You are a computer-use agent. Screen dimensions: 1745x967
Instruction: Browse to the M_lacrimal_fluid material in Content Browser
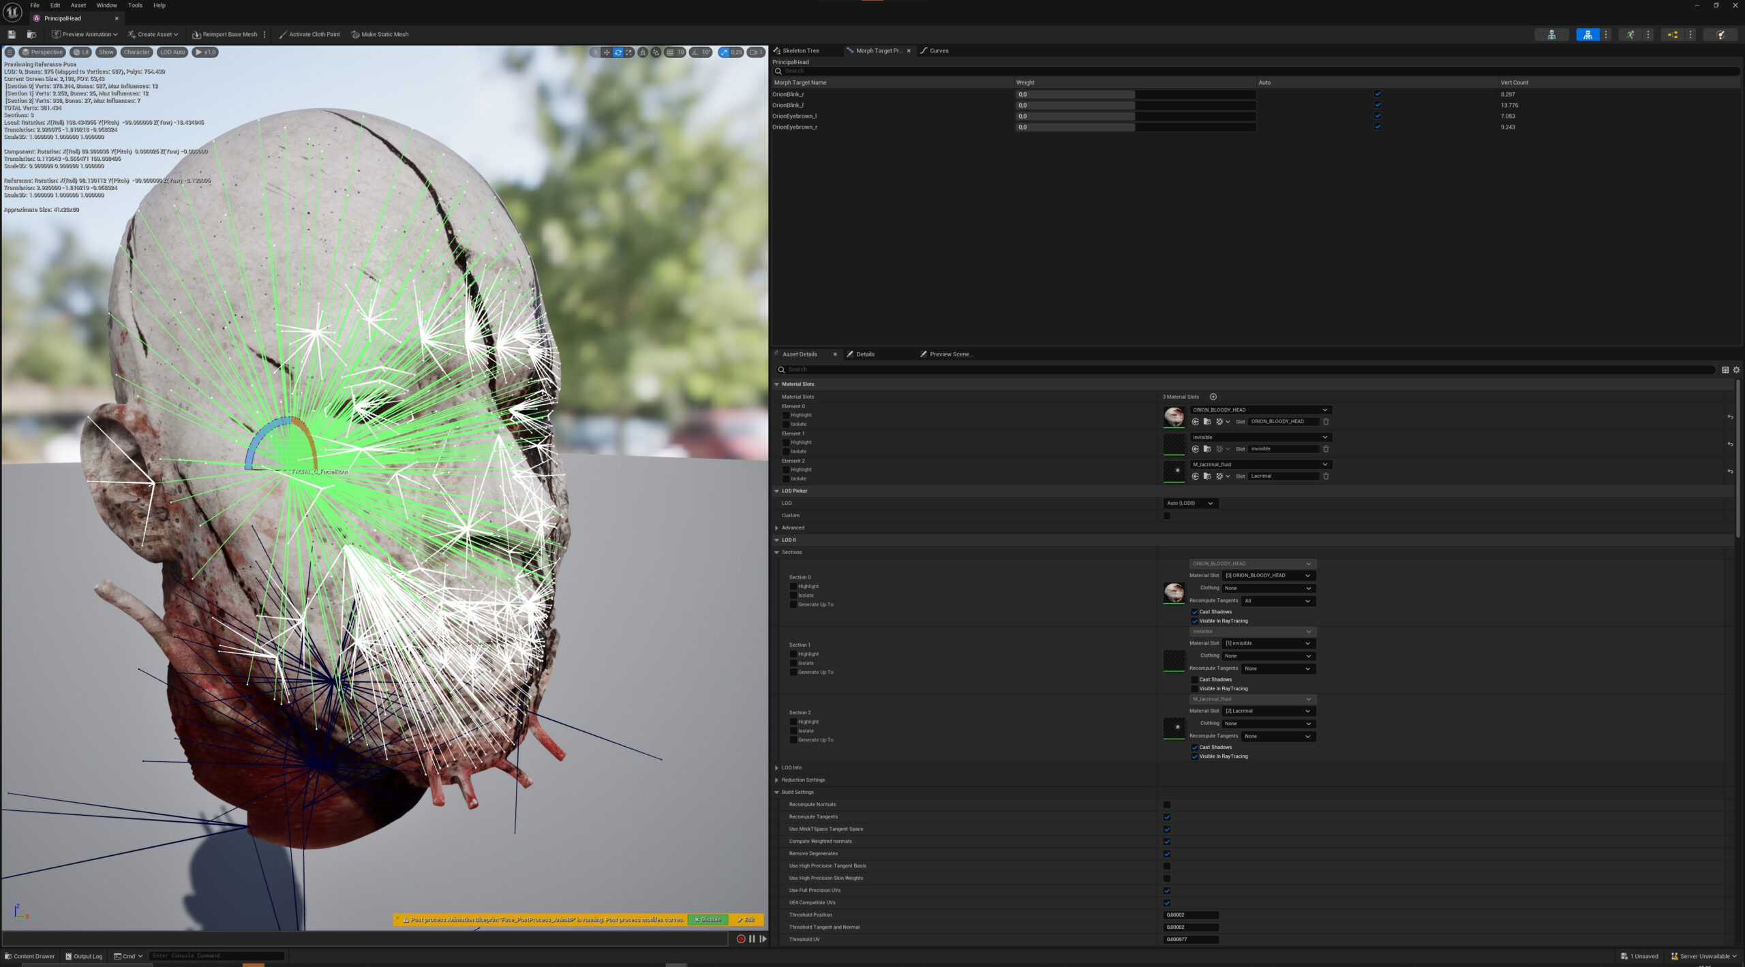click(x=1207, y=476)
